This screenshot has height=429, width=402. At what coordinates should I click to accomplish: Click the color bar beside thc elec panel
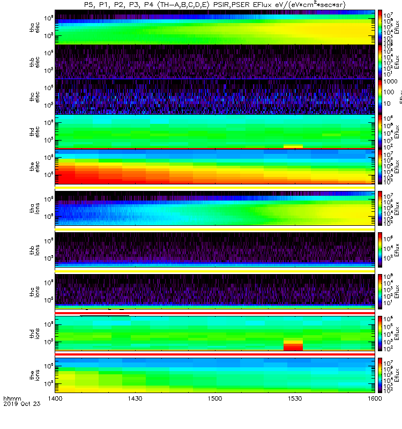click(380, 97)
